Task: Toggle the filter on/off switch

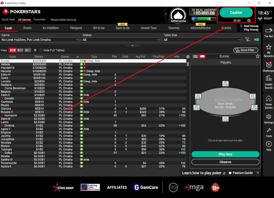Action: pos(256,40)
